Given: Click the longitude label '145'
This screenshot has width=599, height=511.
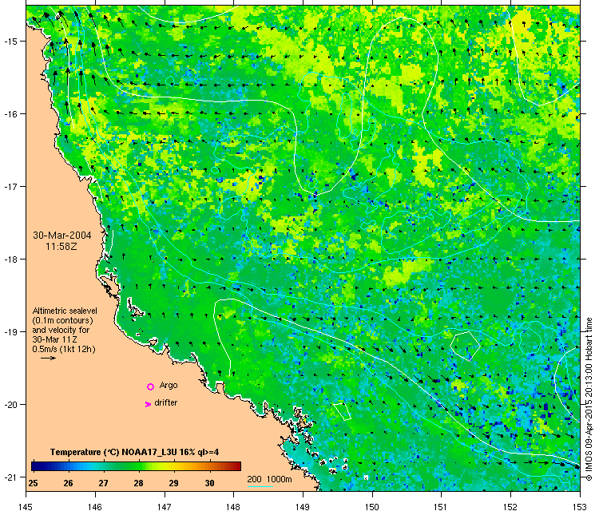Looking at the screenshot, I should click(26, 507).
